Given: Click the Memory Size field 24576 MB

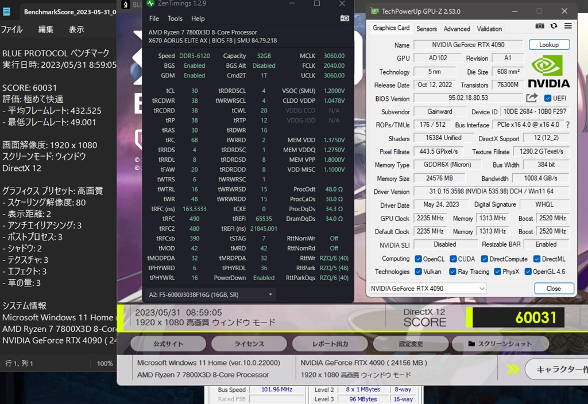Looking at the screenshot, I should [x=439, y=178].
